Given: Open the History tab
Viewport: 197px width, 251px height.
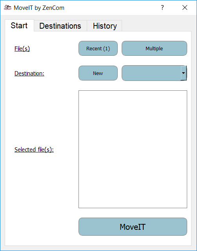Looking at the screenshot, I should click(x=105, y=26).
